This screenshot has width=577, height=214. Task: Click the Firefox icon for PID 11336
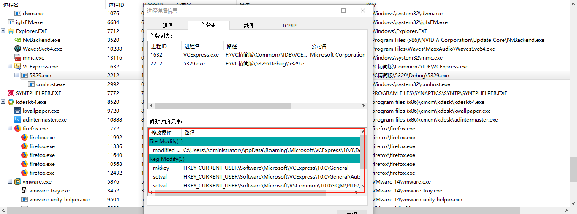click(x=24, y=146)
